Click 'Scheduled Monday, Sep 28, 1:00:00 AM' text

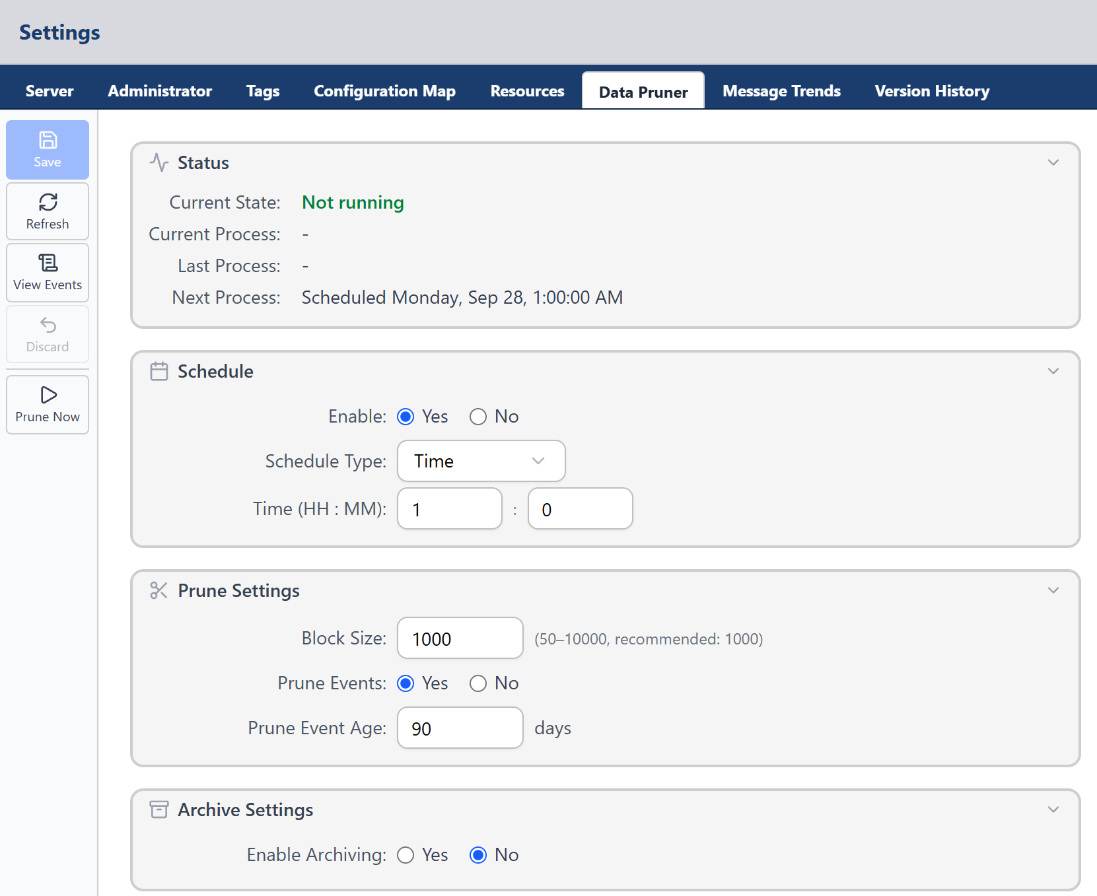pos(462,298)
